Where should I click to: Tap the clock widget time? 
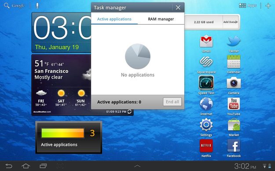(62, 28)
